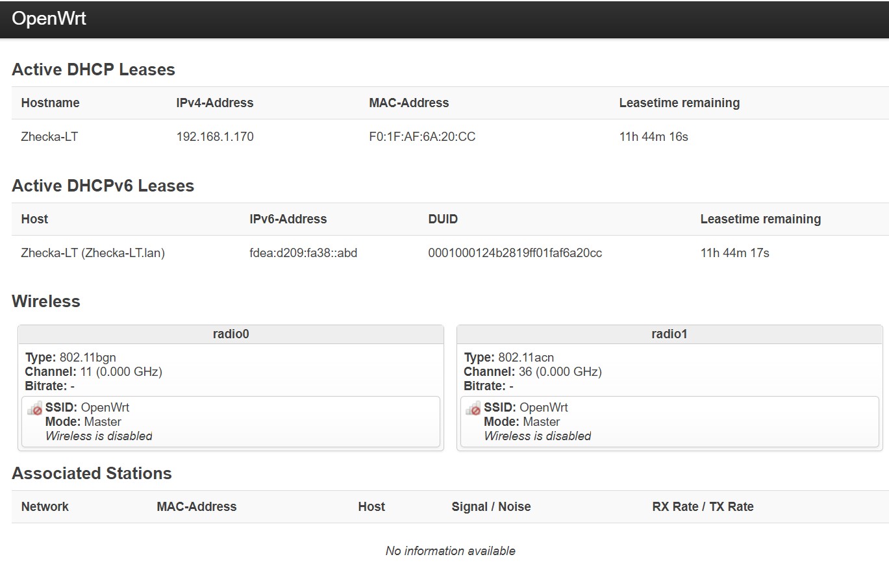Select IPv6 address fdea:d209:fa38::abd
The height and width of the screenshot is (583, 889).
coord(303,253)
